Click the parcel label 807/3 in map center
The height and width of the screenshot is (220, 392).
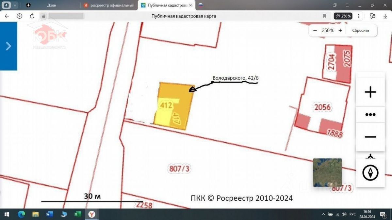coord(180,169)
